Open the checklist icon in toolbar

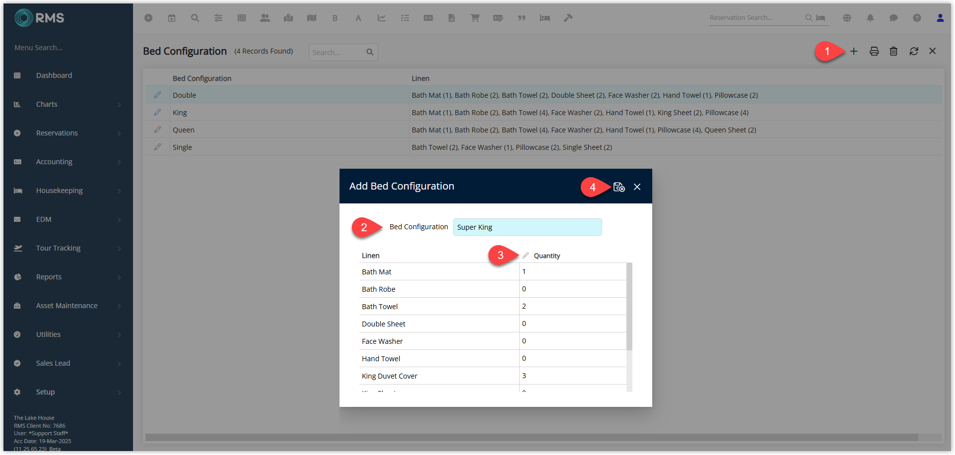point(405,18)
